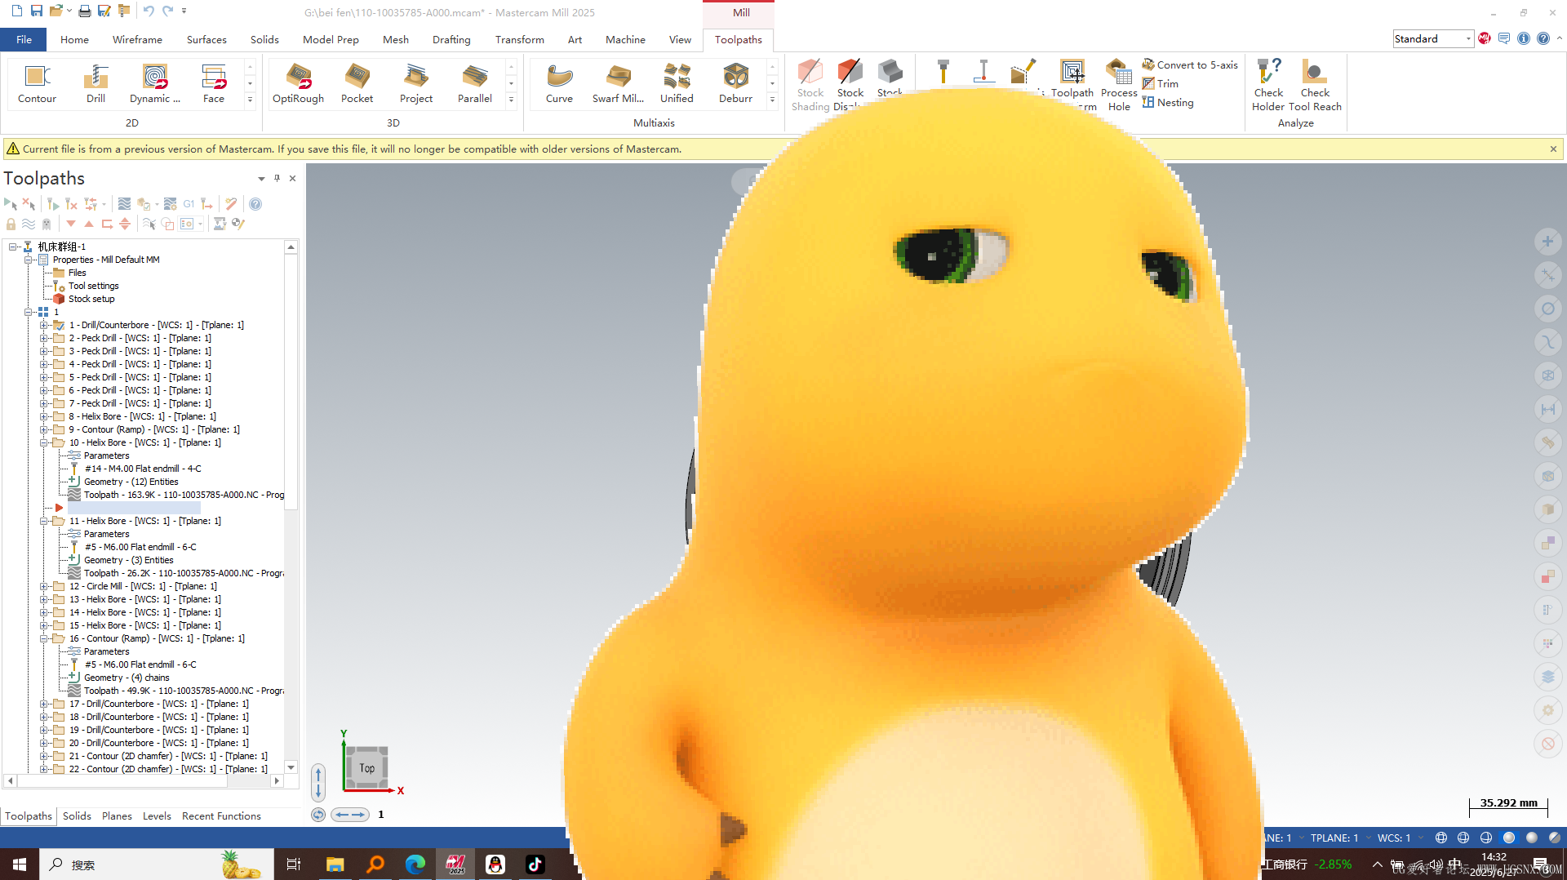Switch to the Transform ribbon tab
This screenshot has height=880, width=1567.
click(x=519, y=39)
